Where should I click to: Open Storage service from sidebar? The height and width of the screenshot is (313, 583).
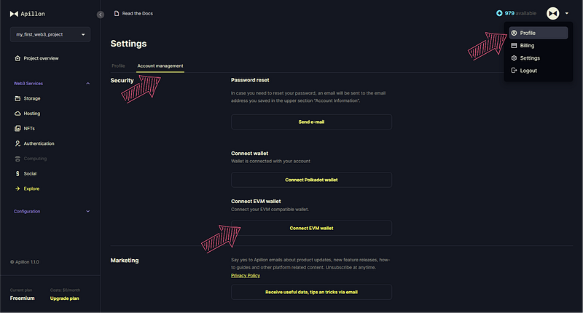(x=27, y=98)
